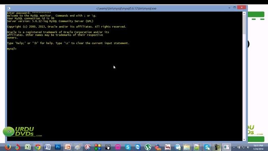Click the paint palette taskbar icon
268x151 pixels.
[77, 147]
